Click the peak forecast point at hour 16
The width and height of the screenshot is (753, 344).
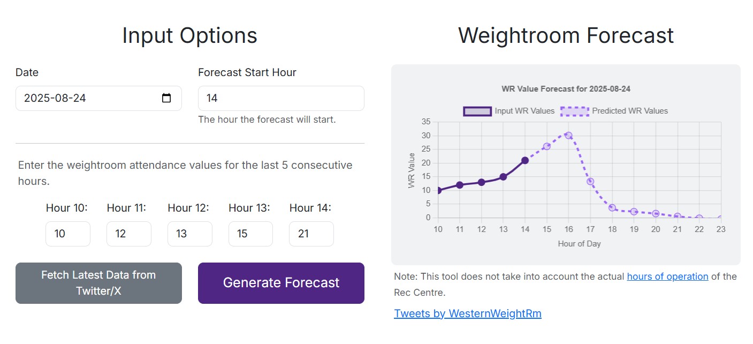568,135
